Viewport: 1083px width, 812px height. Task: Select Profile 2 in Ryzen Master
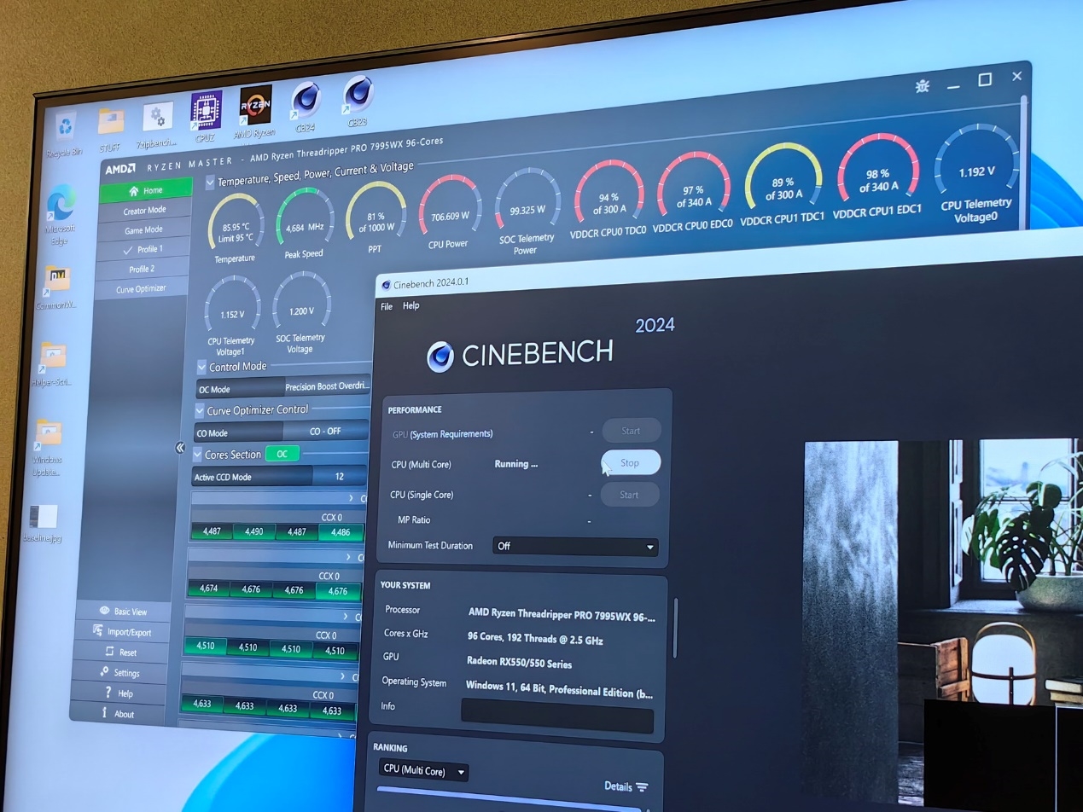tap(142, 270)
